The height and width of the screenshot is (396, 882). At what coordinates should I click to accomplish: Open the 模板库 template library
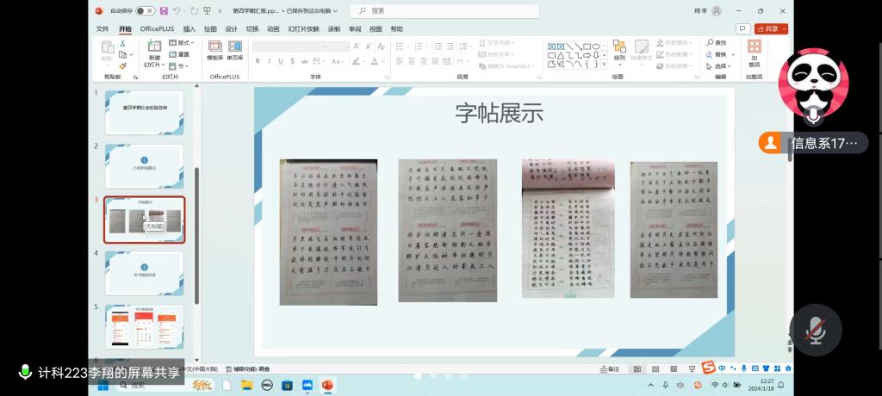pos(214,51)
